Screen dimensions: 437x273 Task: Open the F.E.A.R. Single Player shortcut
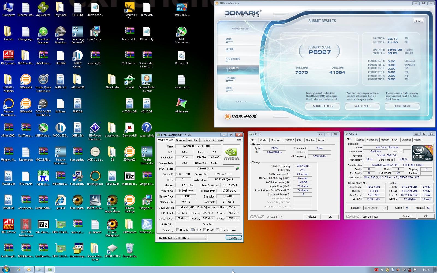112,204
